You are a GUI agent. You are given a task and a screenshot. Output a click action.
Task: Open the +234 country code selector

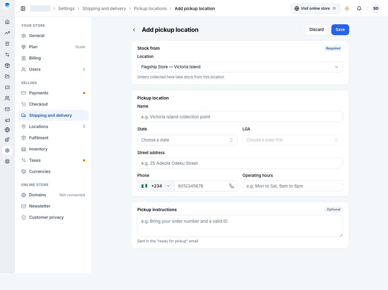[156, 186]
